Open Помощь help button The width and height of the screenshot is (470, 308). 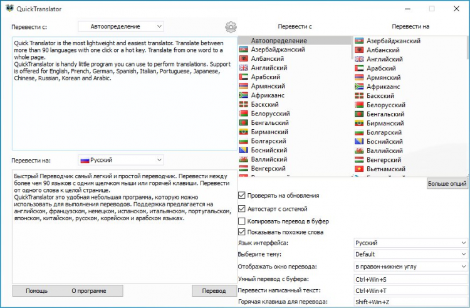point(36,291)
